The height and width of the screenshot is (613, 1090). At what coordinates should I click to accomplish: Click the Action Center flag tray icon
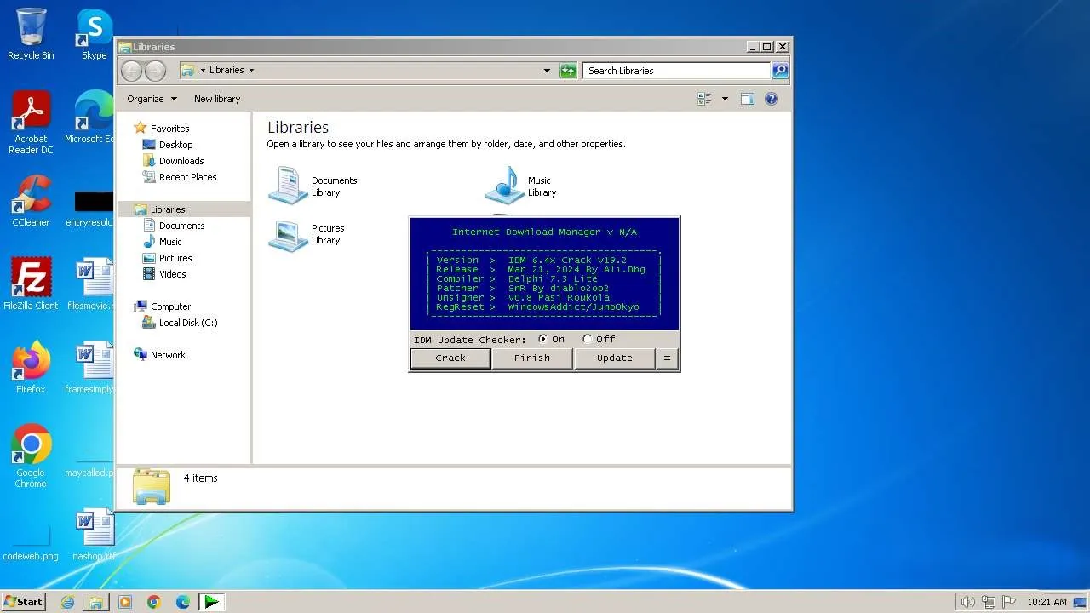pos(1009,602)
